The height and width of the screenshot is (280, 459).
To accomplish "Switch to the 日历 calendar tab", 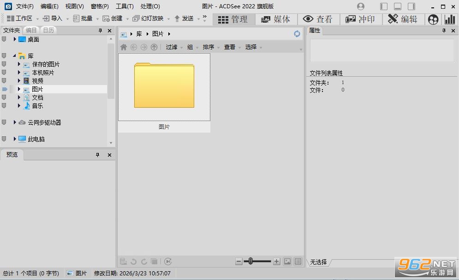I will point(48,30).
